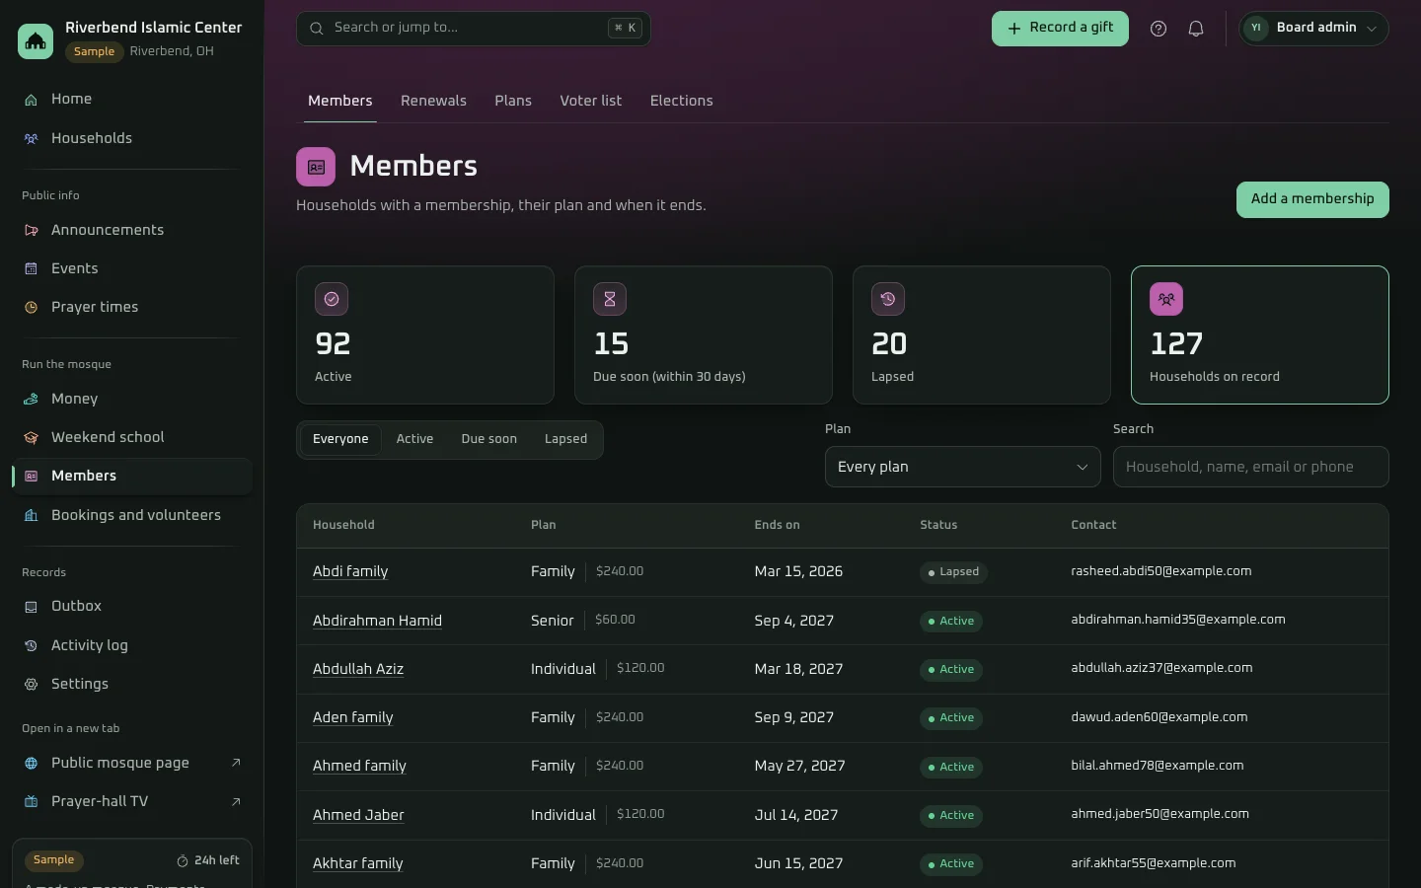Filter list to Active members
The image size is (1421, 888).
coord(414,439)
